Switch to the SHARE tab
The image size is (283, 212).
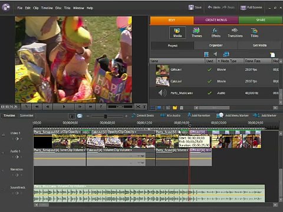[x=261, y=20]
